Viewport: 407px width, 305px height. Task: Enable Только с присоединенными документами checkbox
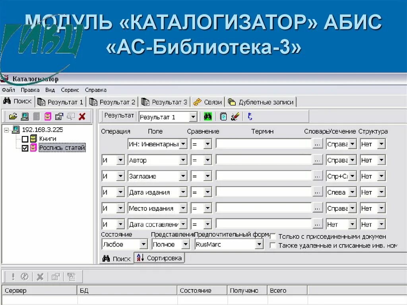click(x=273, y=237)
